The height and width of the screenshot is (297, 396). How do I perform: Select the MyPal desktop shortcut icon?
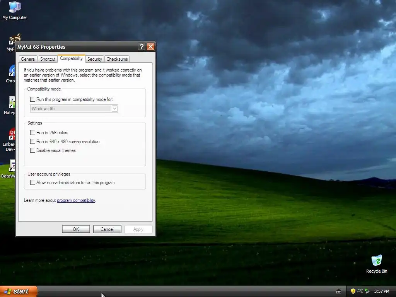pyautogui.click(x=12, y=43)
